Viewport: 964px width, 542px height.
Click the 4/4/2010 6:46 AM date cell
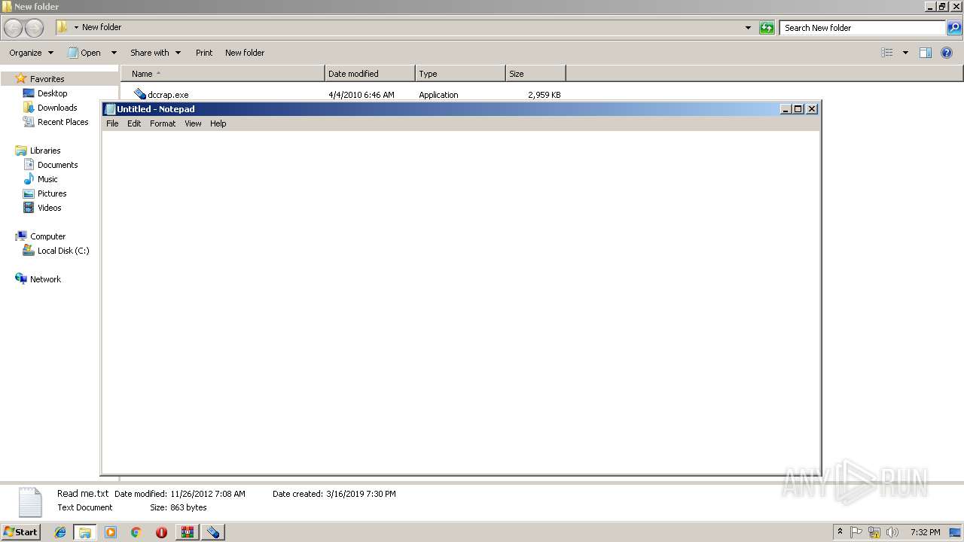coord(361,95)
